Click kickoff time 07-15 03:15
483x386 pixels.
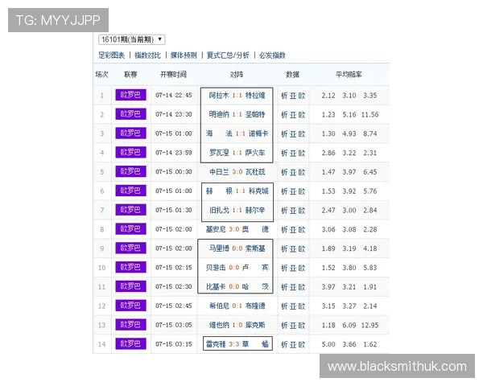174,344
